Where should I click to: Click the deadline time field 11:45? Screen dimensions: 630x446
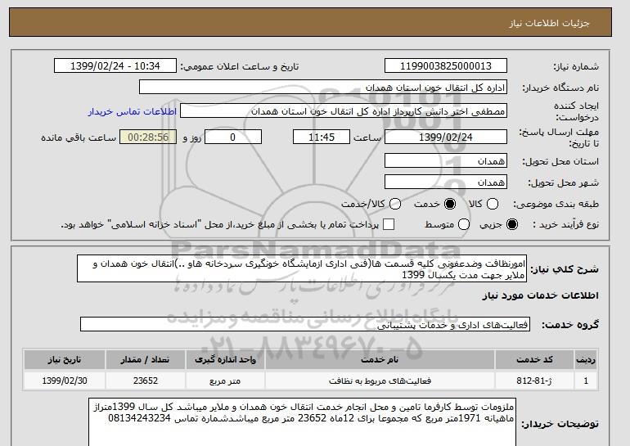(x=322, y=137)
